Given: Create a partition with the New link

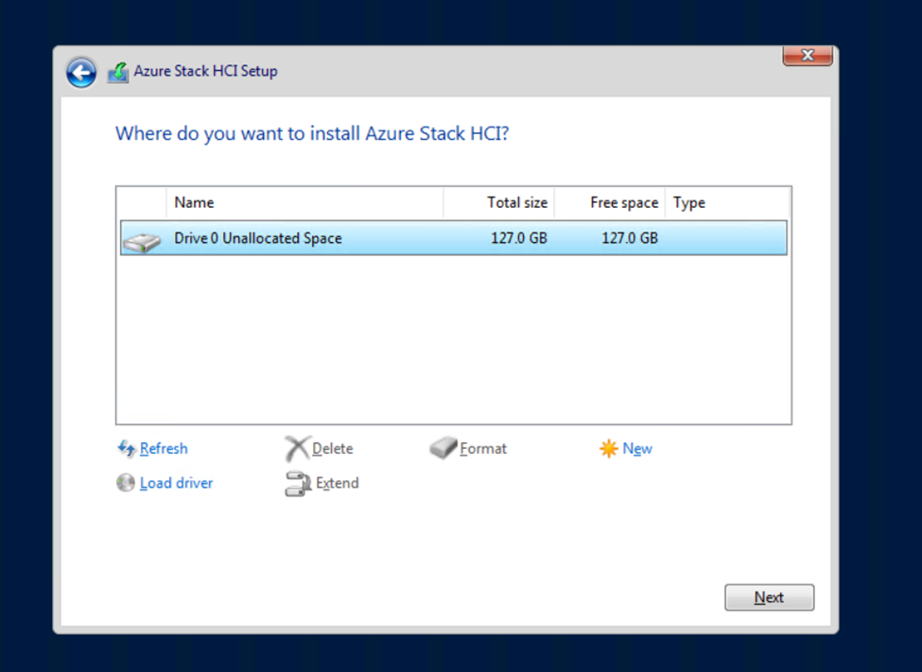Looking at the screenshot, I should pos(637,449).
